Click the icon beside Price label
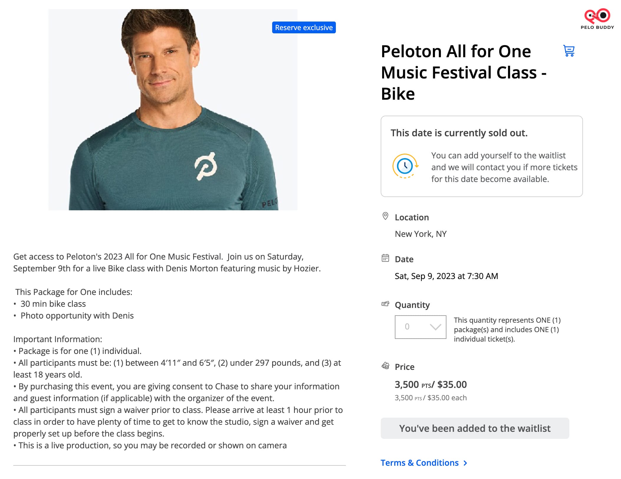Viewport: 621px width, 479px height. pyautogui.click(x=385, y=366)
